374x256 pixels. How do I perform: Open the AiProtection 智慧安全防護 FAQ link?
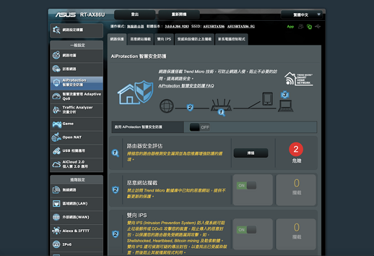pyautogui.click(x=186, y=86)
